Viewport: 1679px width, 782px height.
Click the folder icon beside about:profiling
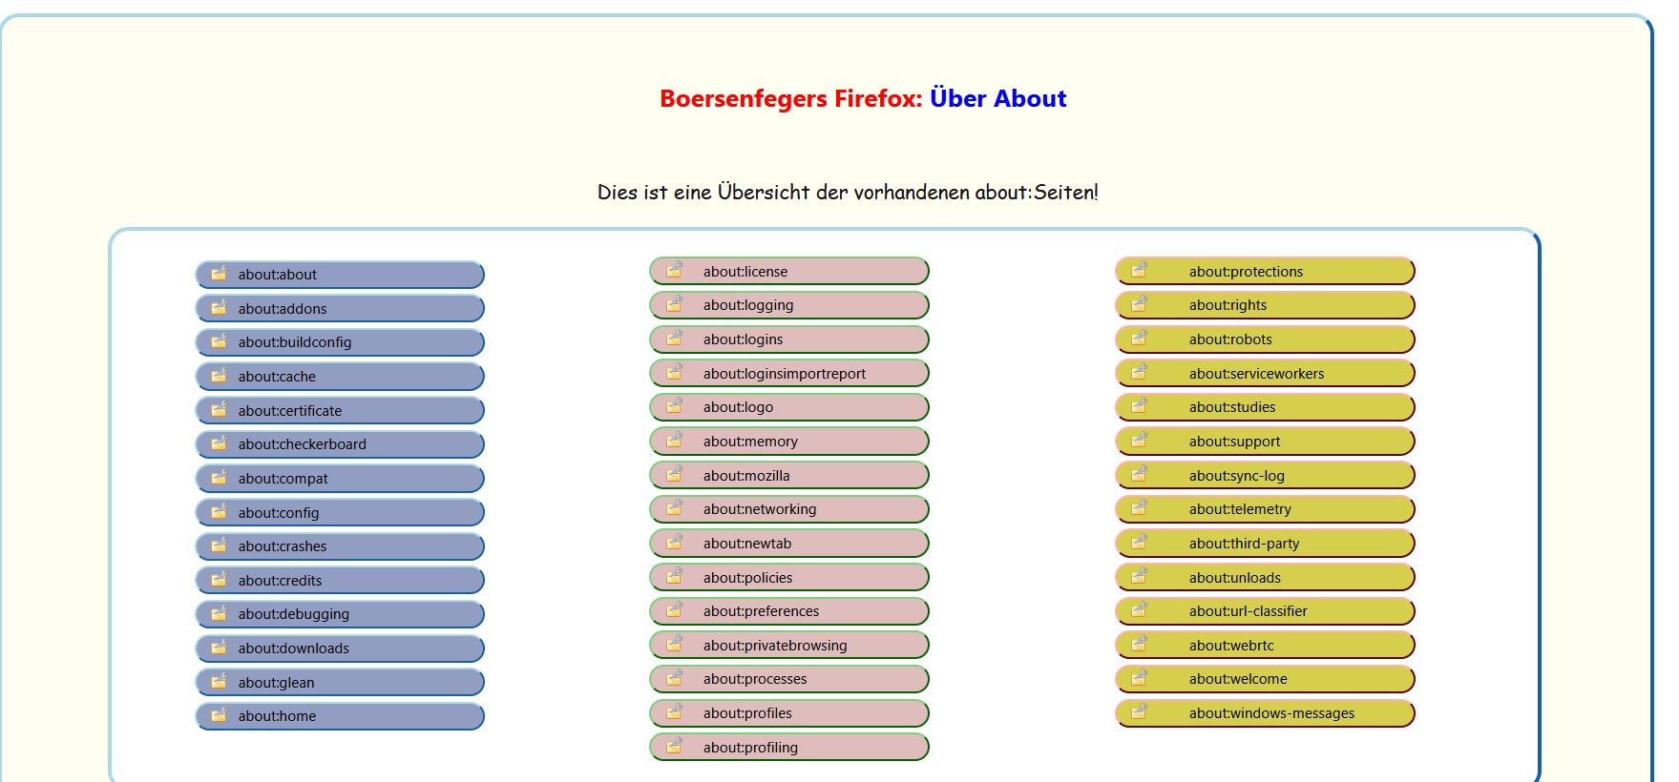[x=674, y=747]
